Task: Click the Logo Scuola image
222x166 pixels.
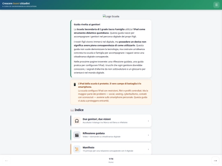Action: click(x=111, y=16)
